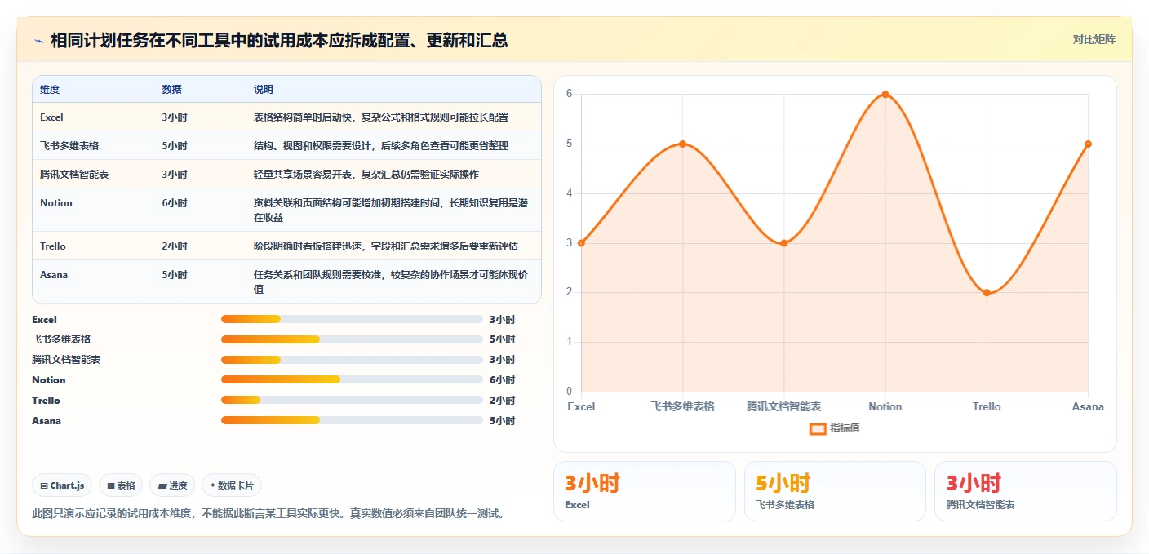Click the 对比矩阵 label in header

pyautogui.click(x=1094, y=39)
